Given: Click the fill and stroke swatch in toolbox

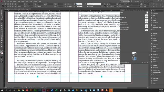Looking at the screenshot, I should (x=2, y=53).
